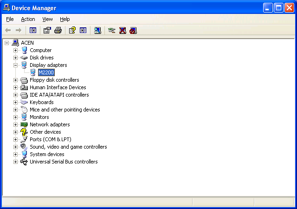Click the Help question mark toolbar icon
297x209 pixels.
[x=72, y=30]
